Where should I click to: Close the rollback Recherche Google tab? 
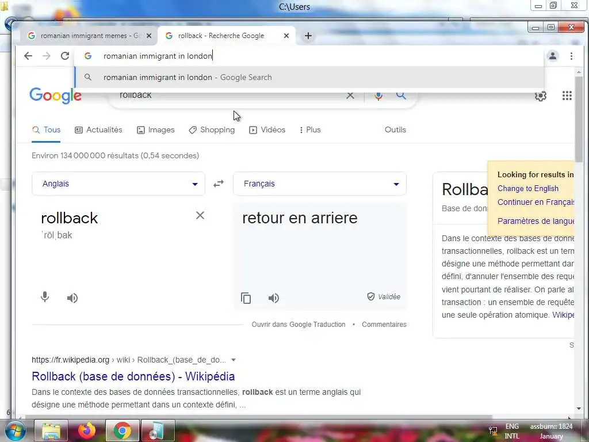(286, 36)
